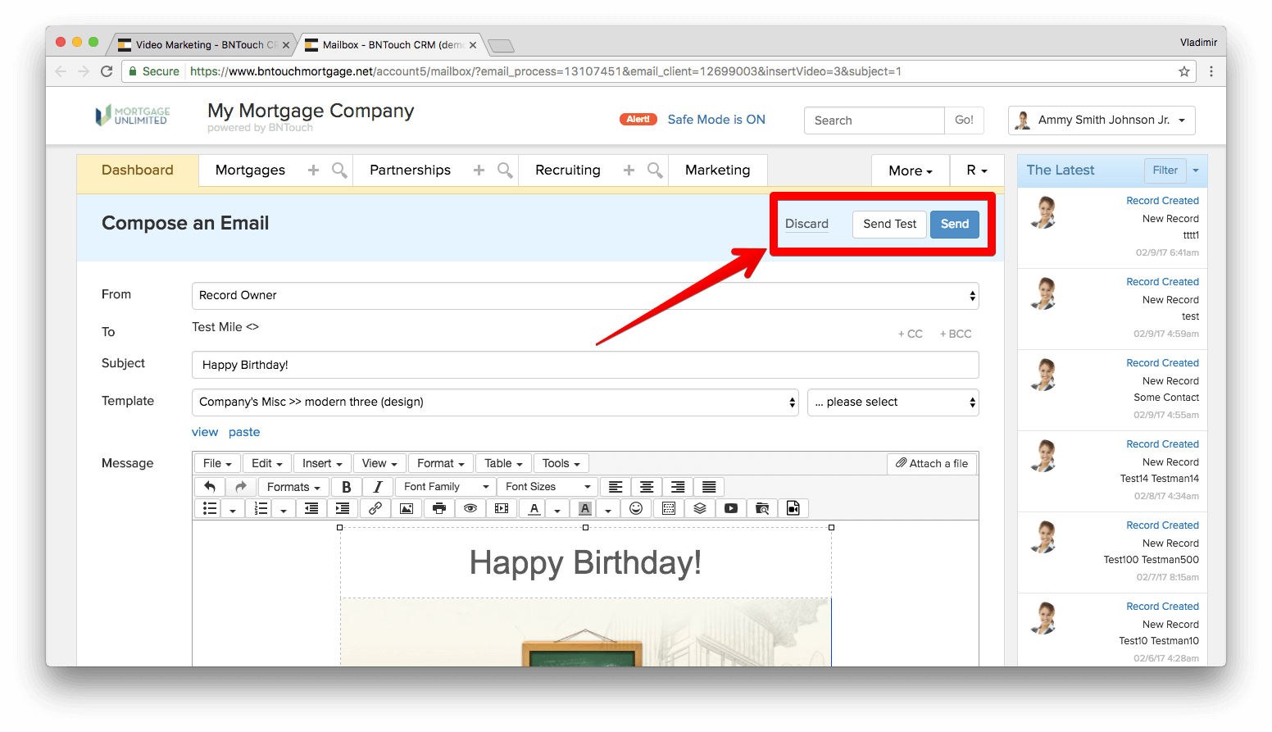Open the Insert menu in the editor

click(322, 464)
